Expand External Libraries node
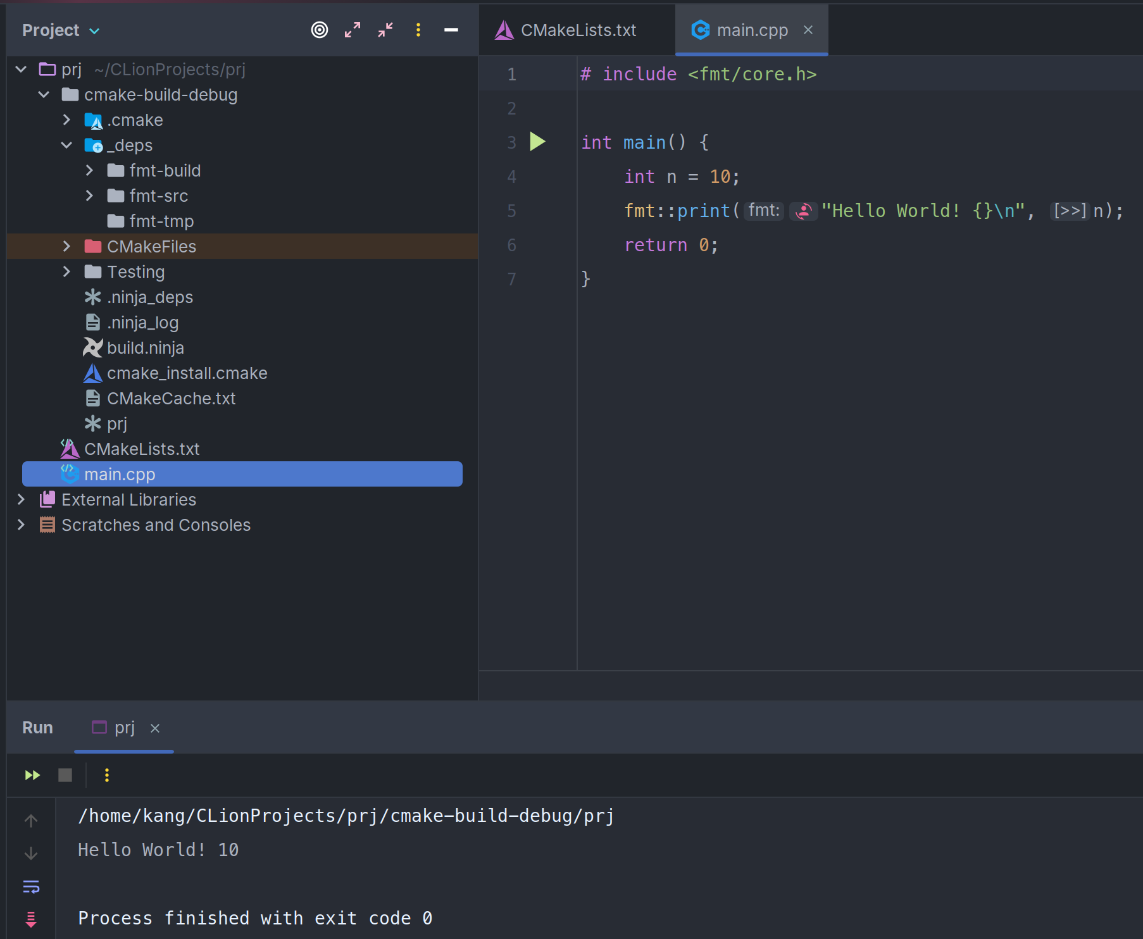The width and height of the screenshot is (1143, 939). coord(21,499)
